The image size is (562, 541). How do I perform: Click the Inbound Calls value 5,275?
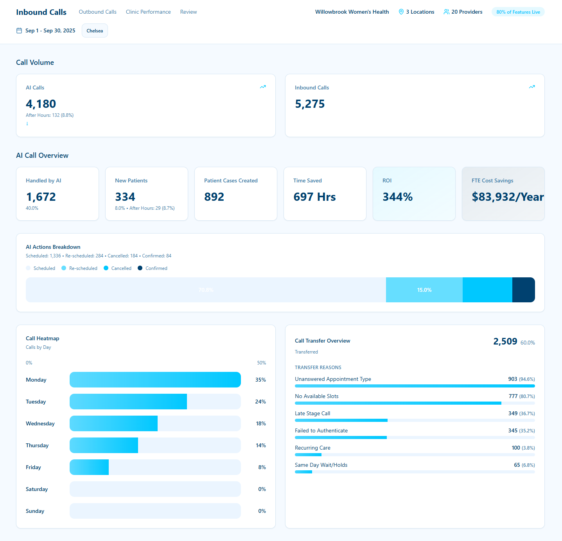click(x=310, y=104)
